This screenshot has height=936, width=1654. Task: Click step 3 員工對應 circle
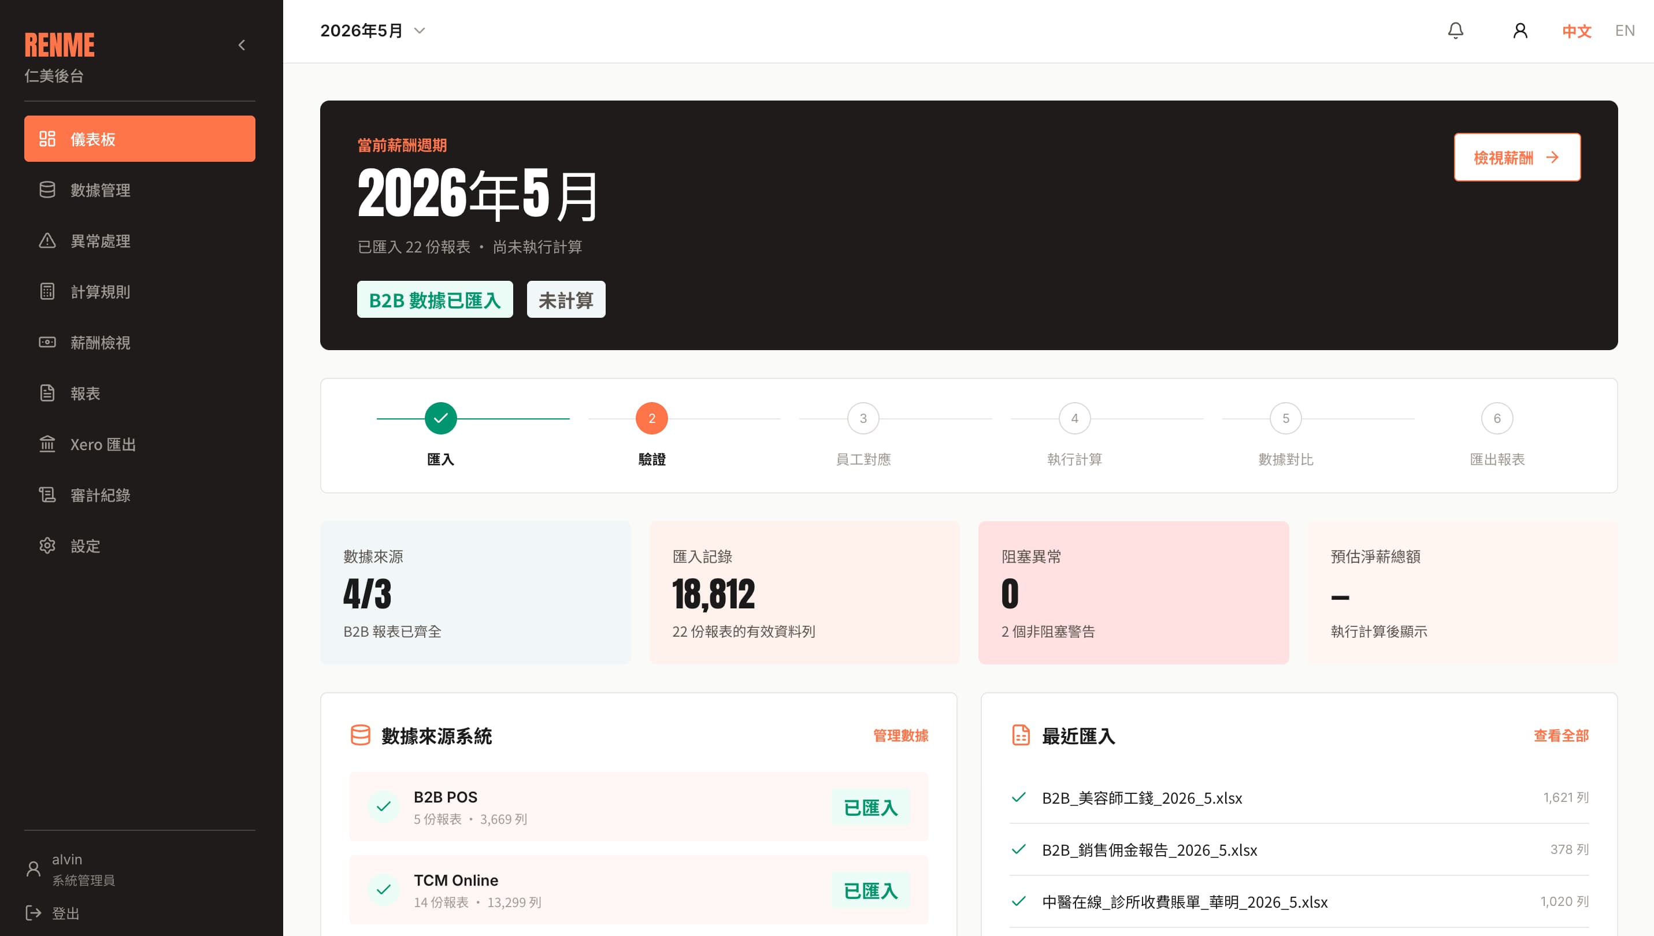(x=863, y=418)
